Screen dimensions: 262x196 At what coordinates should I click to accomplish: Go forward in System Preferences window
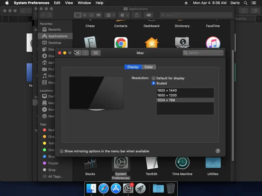tap(85, 53)
